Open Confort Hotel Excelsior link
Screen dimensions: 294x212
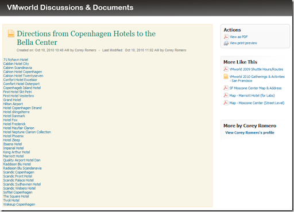tap(20, 80)
